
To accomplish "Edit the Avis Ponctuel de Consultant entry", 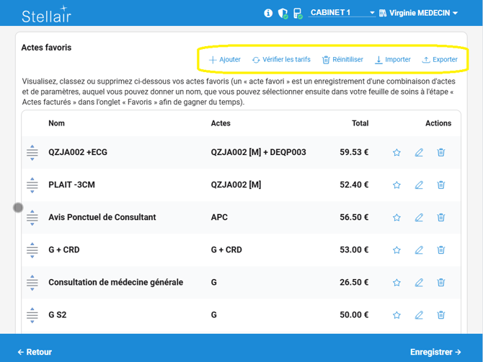I will point(419,218).
